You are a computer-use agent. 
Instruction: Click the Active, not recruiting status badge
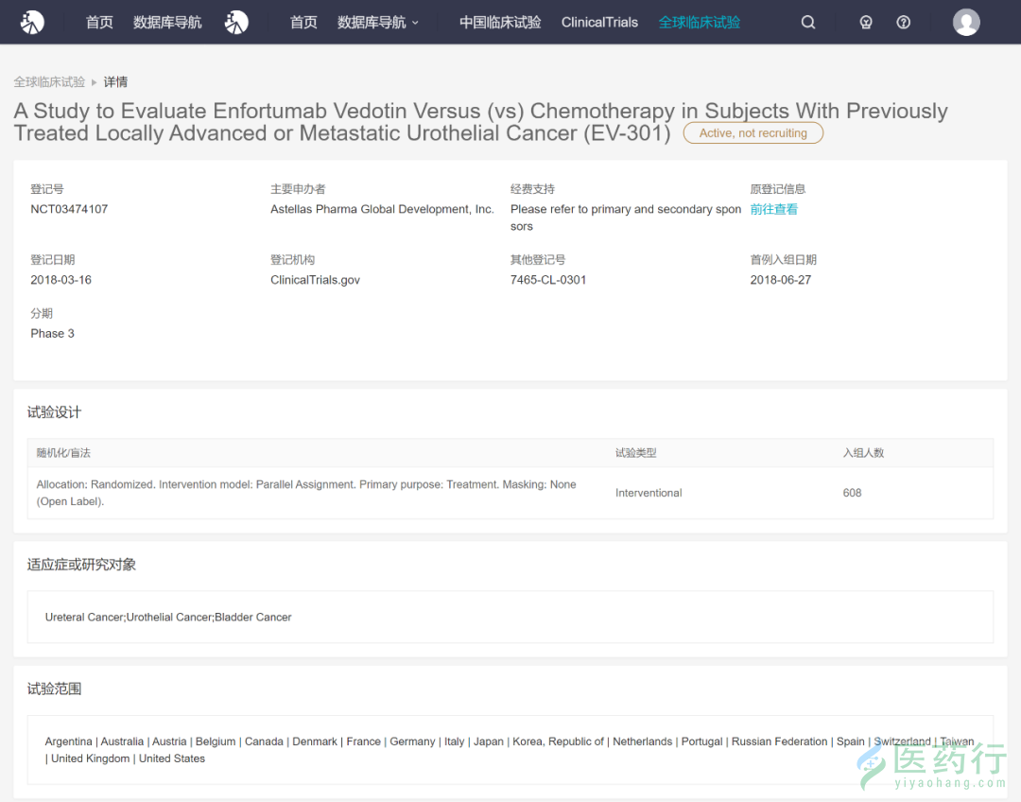coord(753,133)
